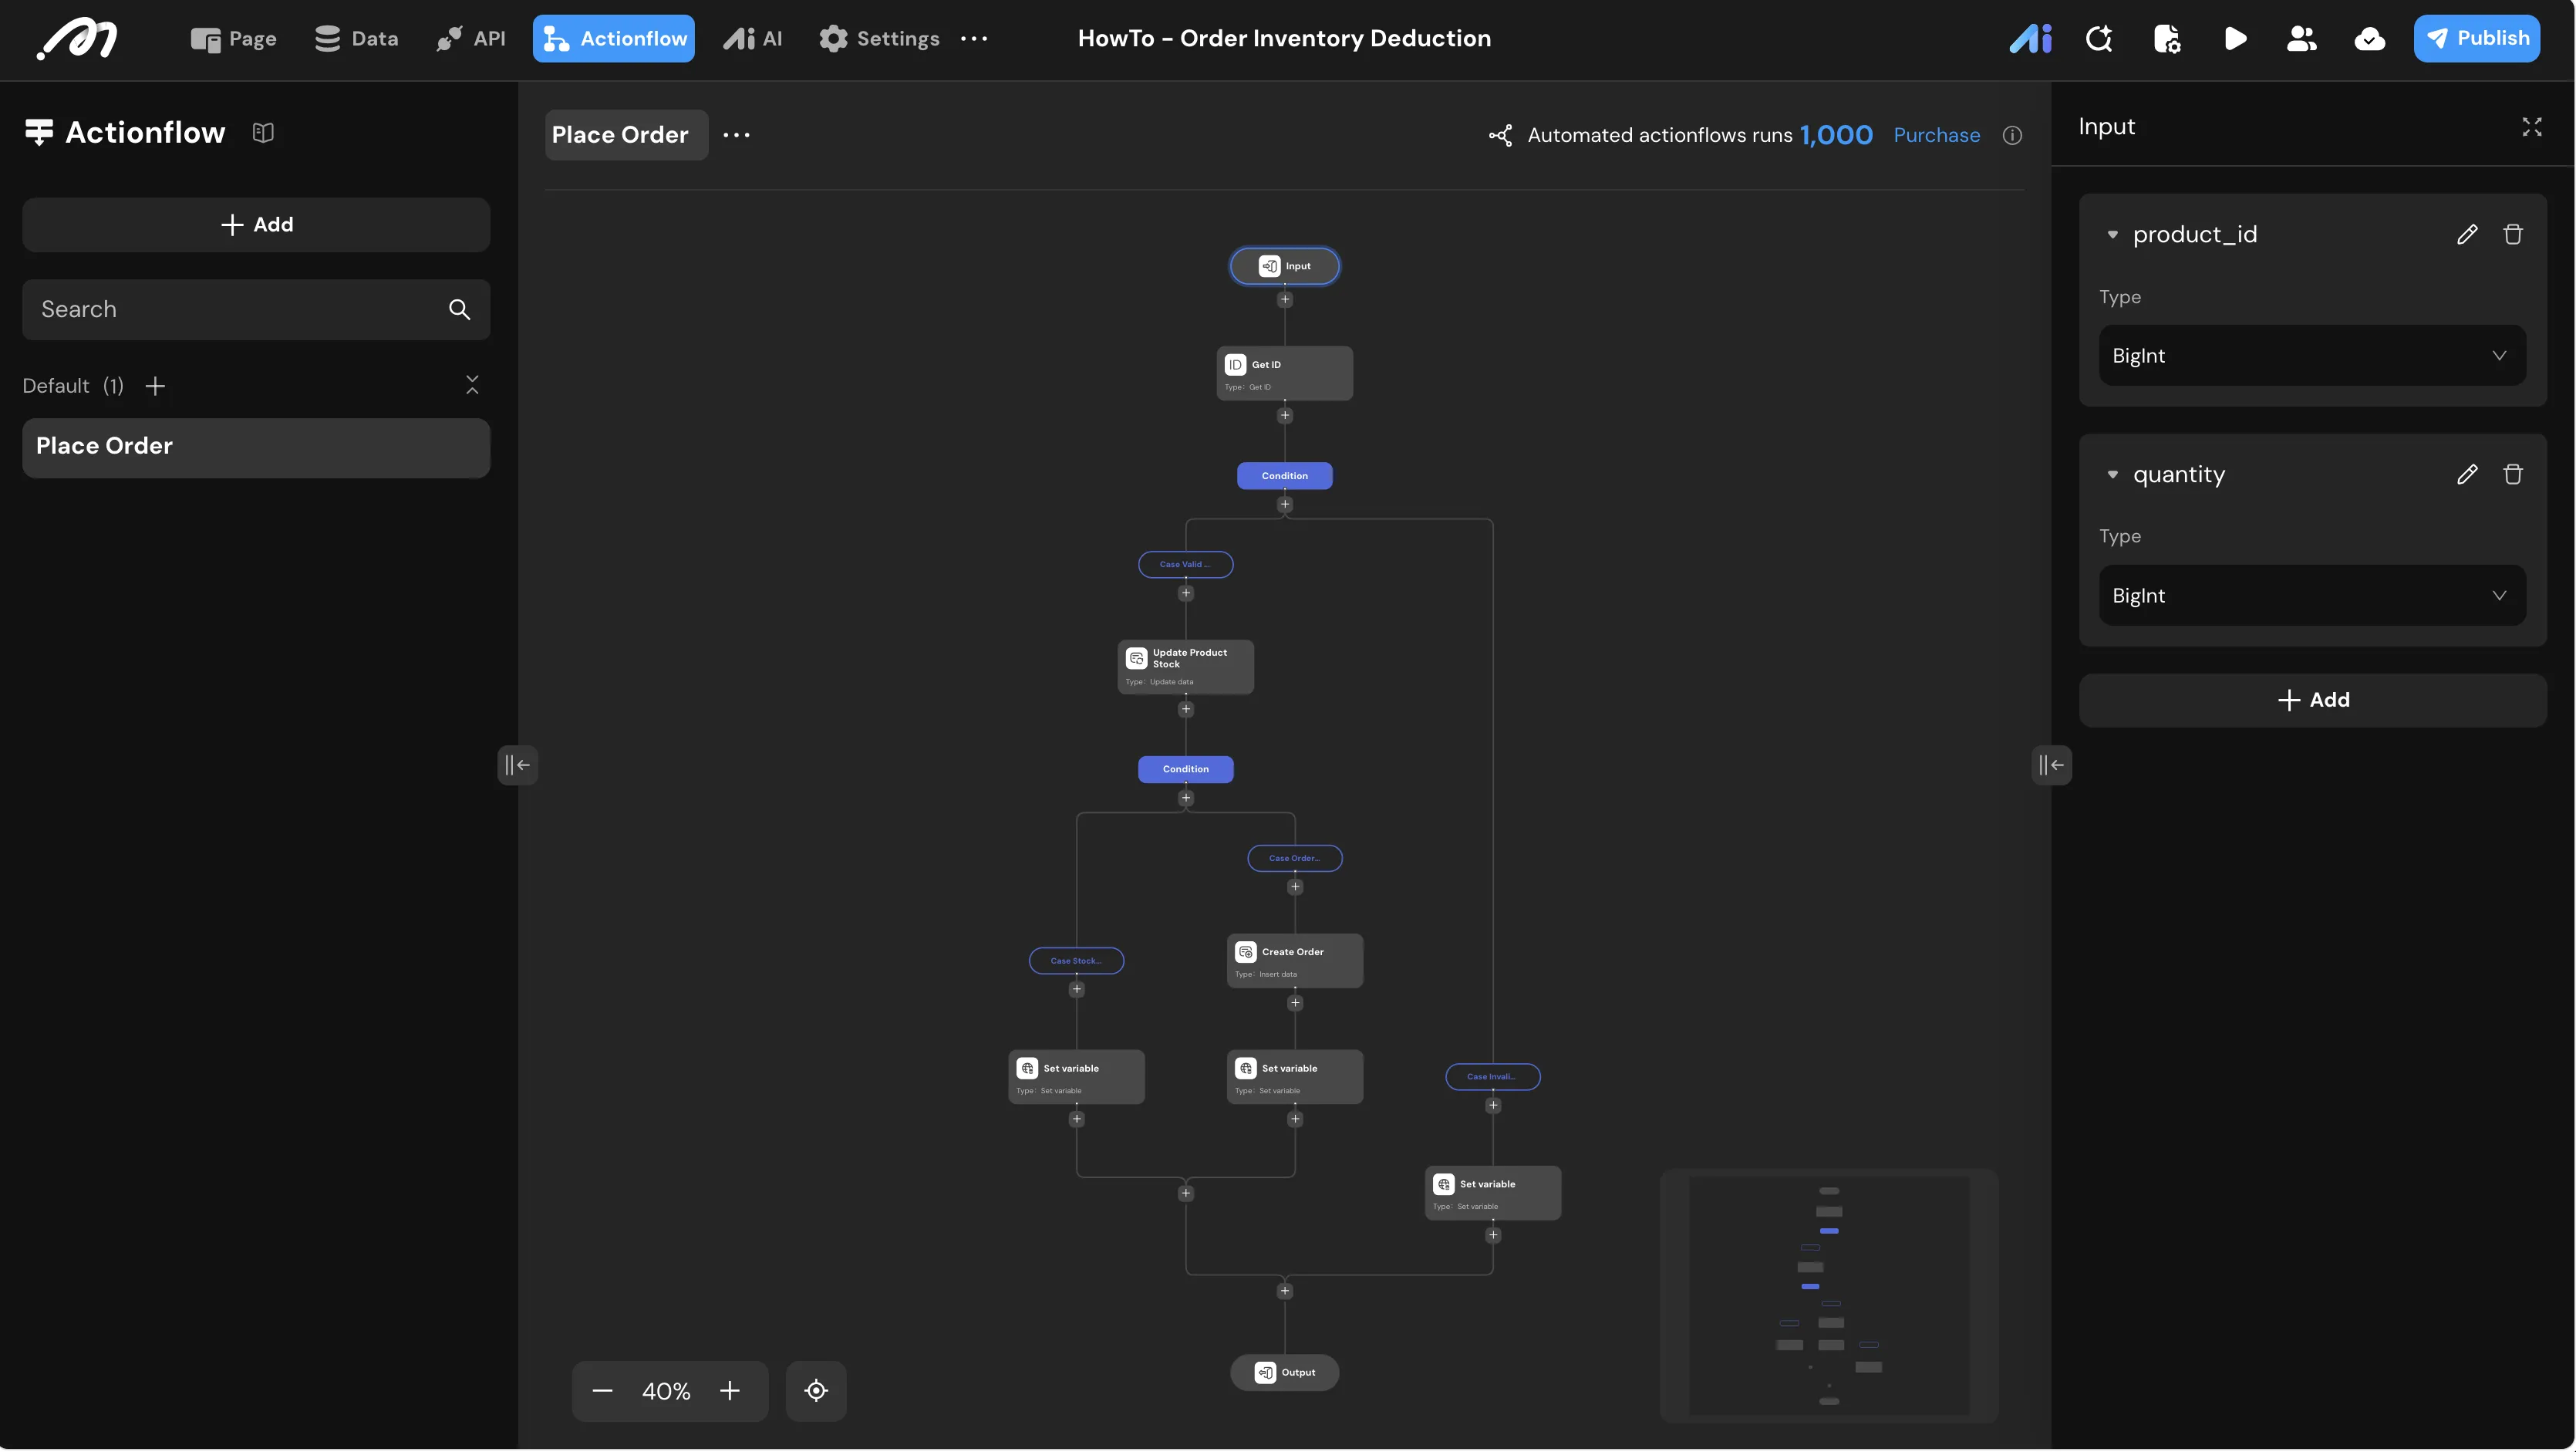The height and width of the screenshot is (1452, 2576).
Task: Select the Update Product Stock node
Action: [x=1185, y=667]
